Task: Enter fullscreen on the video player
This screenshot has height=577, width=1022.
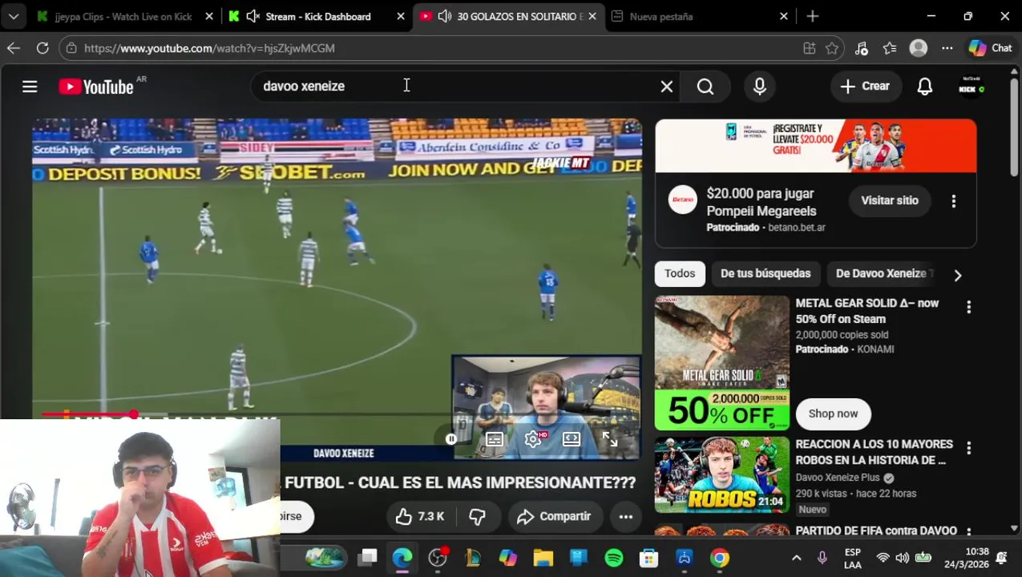Action: tap(610, 439)
